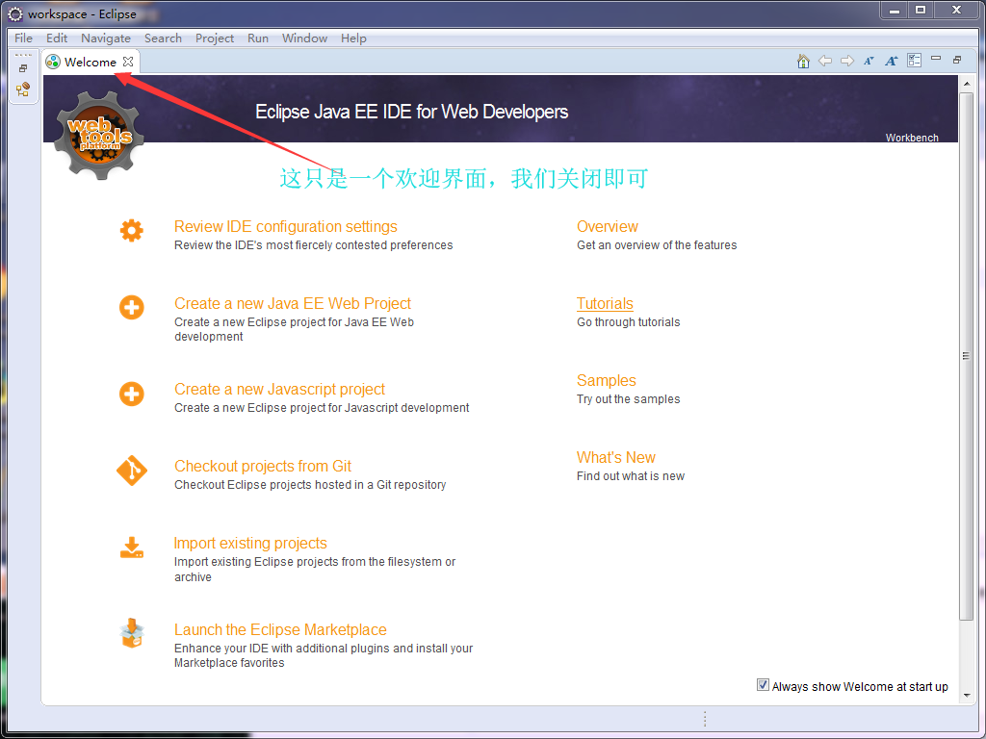Open the Run menu
Screen dimensions: 986x739
tap(258, 38)
